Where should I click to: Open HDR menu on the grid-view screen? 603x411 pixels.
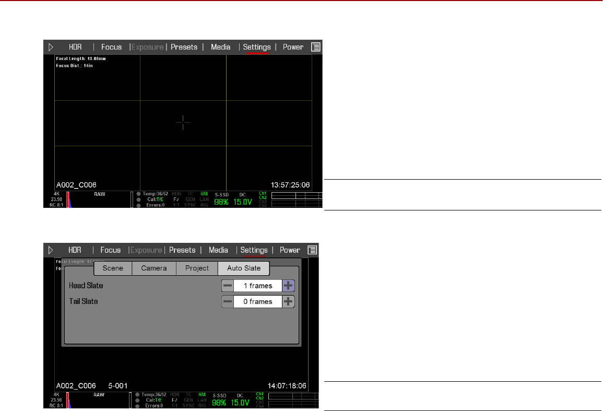(x=75, y=47)
